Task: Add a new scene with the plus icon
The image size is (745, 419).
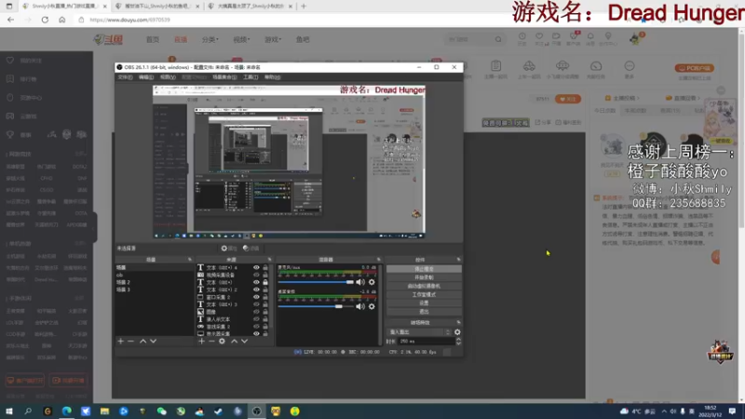Action: click(120, 341)
